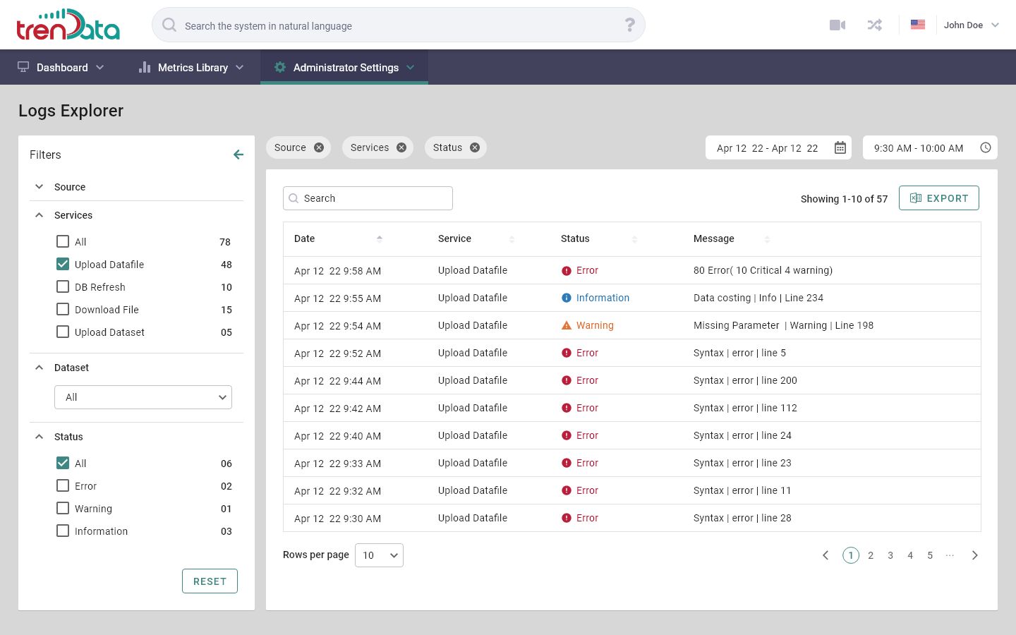
Task: Click the help question mark icon
Action: [x=630, y=25]
